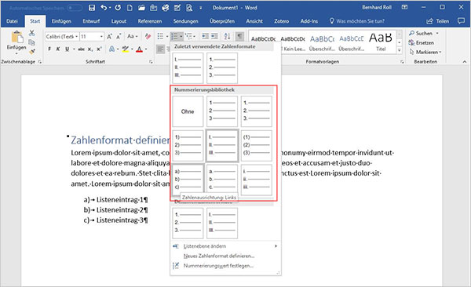This screenshot has width=471, height=287.
Task: Expand the font color dropdown arrow
Action: coord(146,49)
